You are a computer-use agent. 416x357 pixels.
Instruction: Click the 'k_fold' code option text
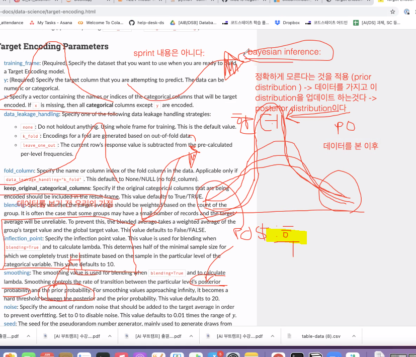click(x=30, y=136)
